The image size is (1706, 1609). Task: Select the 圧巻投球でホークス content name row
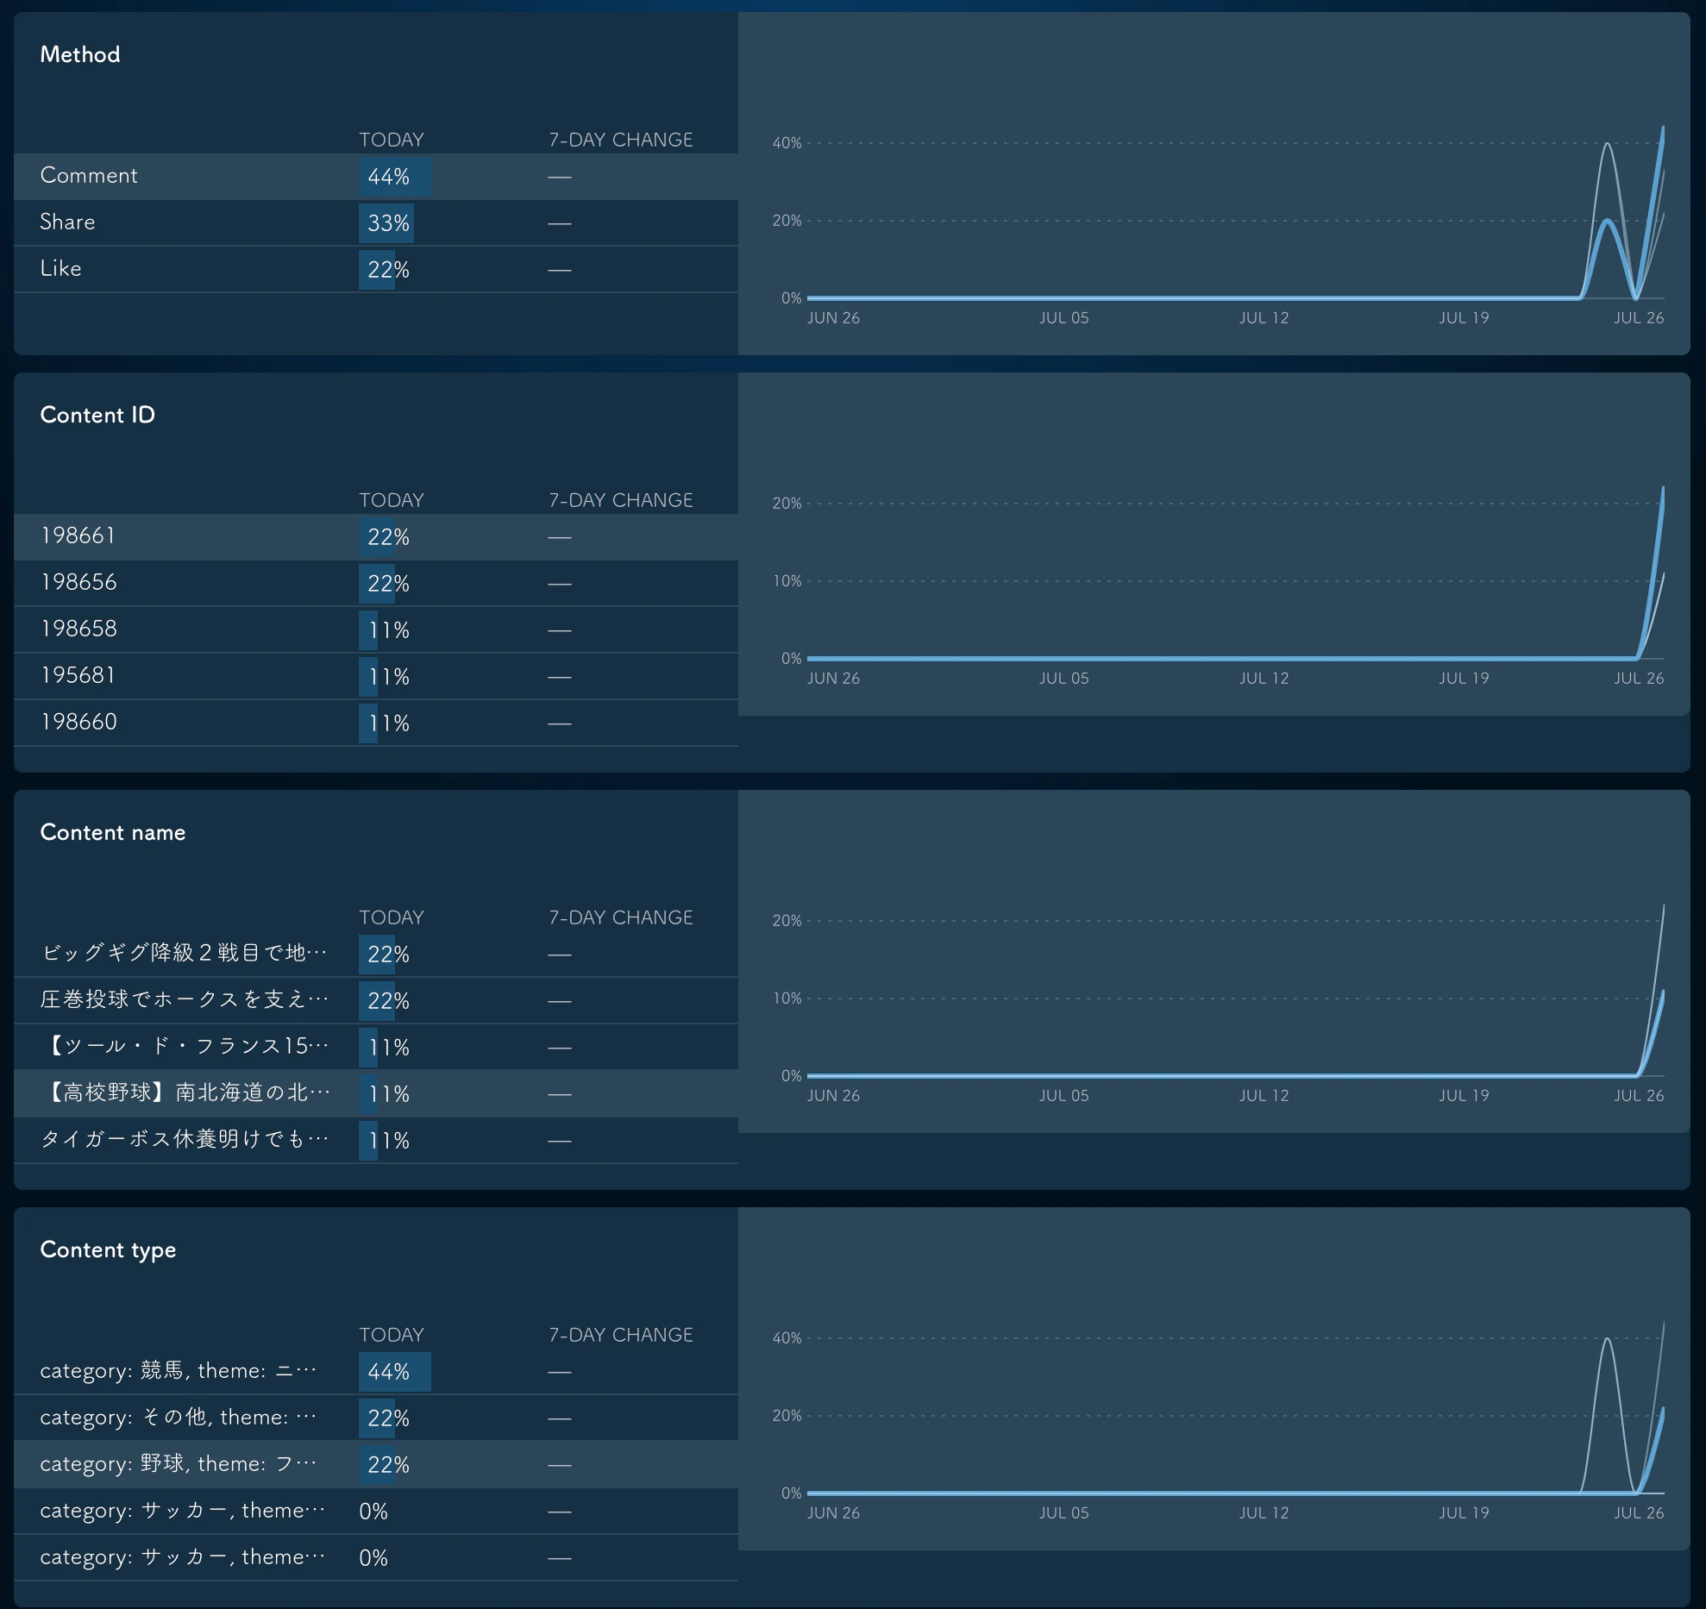376,1001
